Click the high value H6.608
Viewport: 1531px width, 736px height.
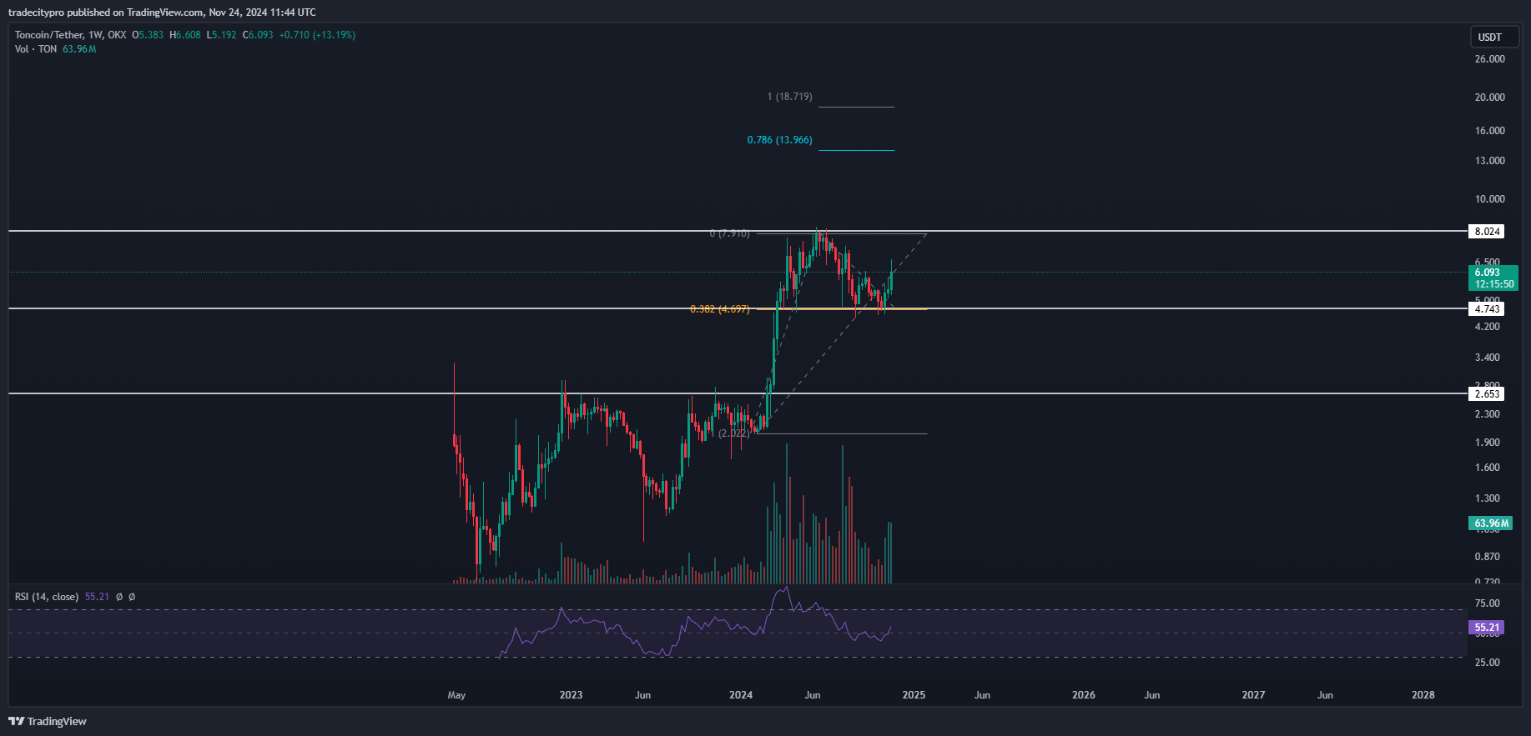[185, 35]
